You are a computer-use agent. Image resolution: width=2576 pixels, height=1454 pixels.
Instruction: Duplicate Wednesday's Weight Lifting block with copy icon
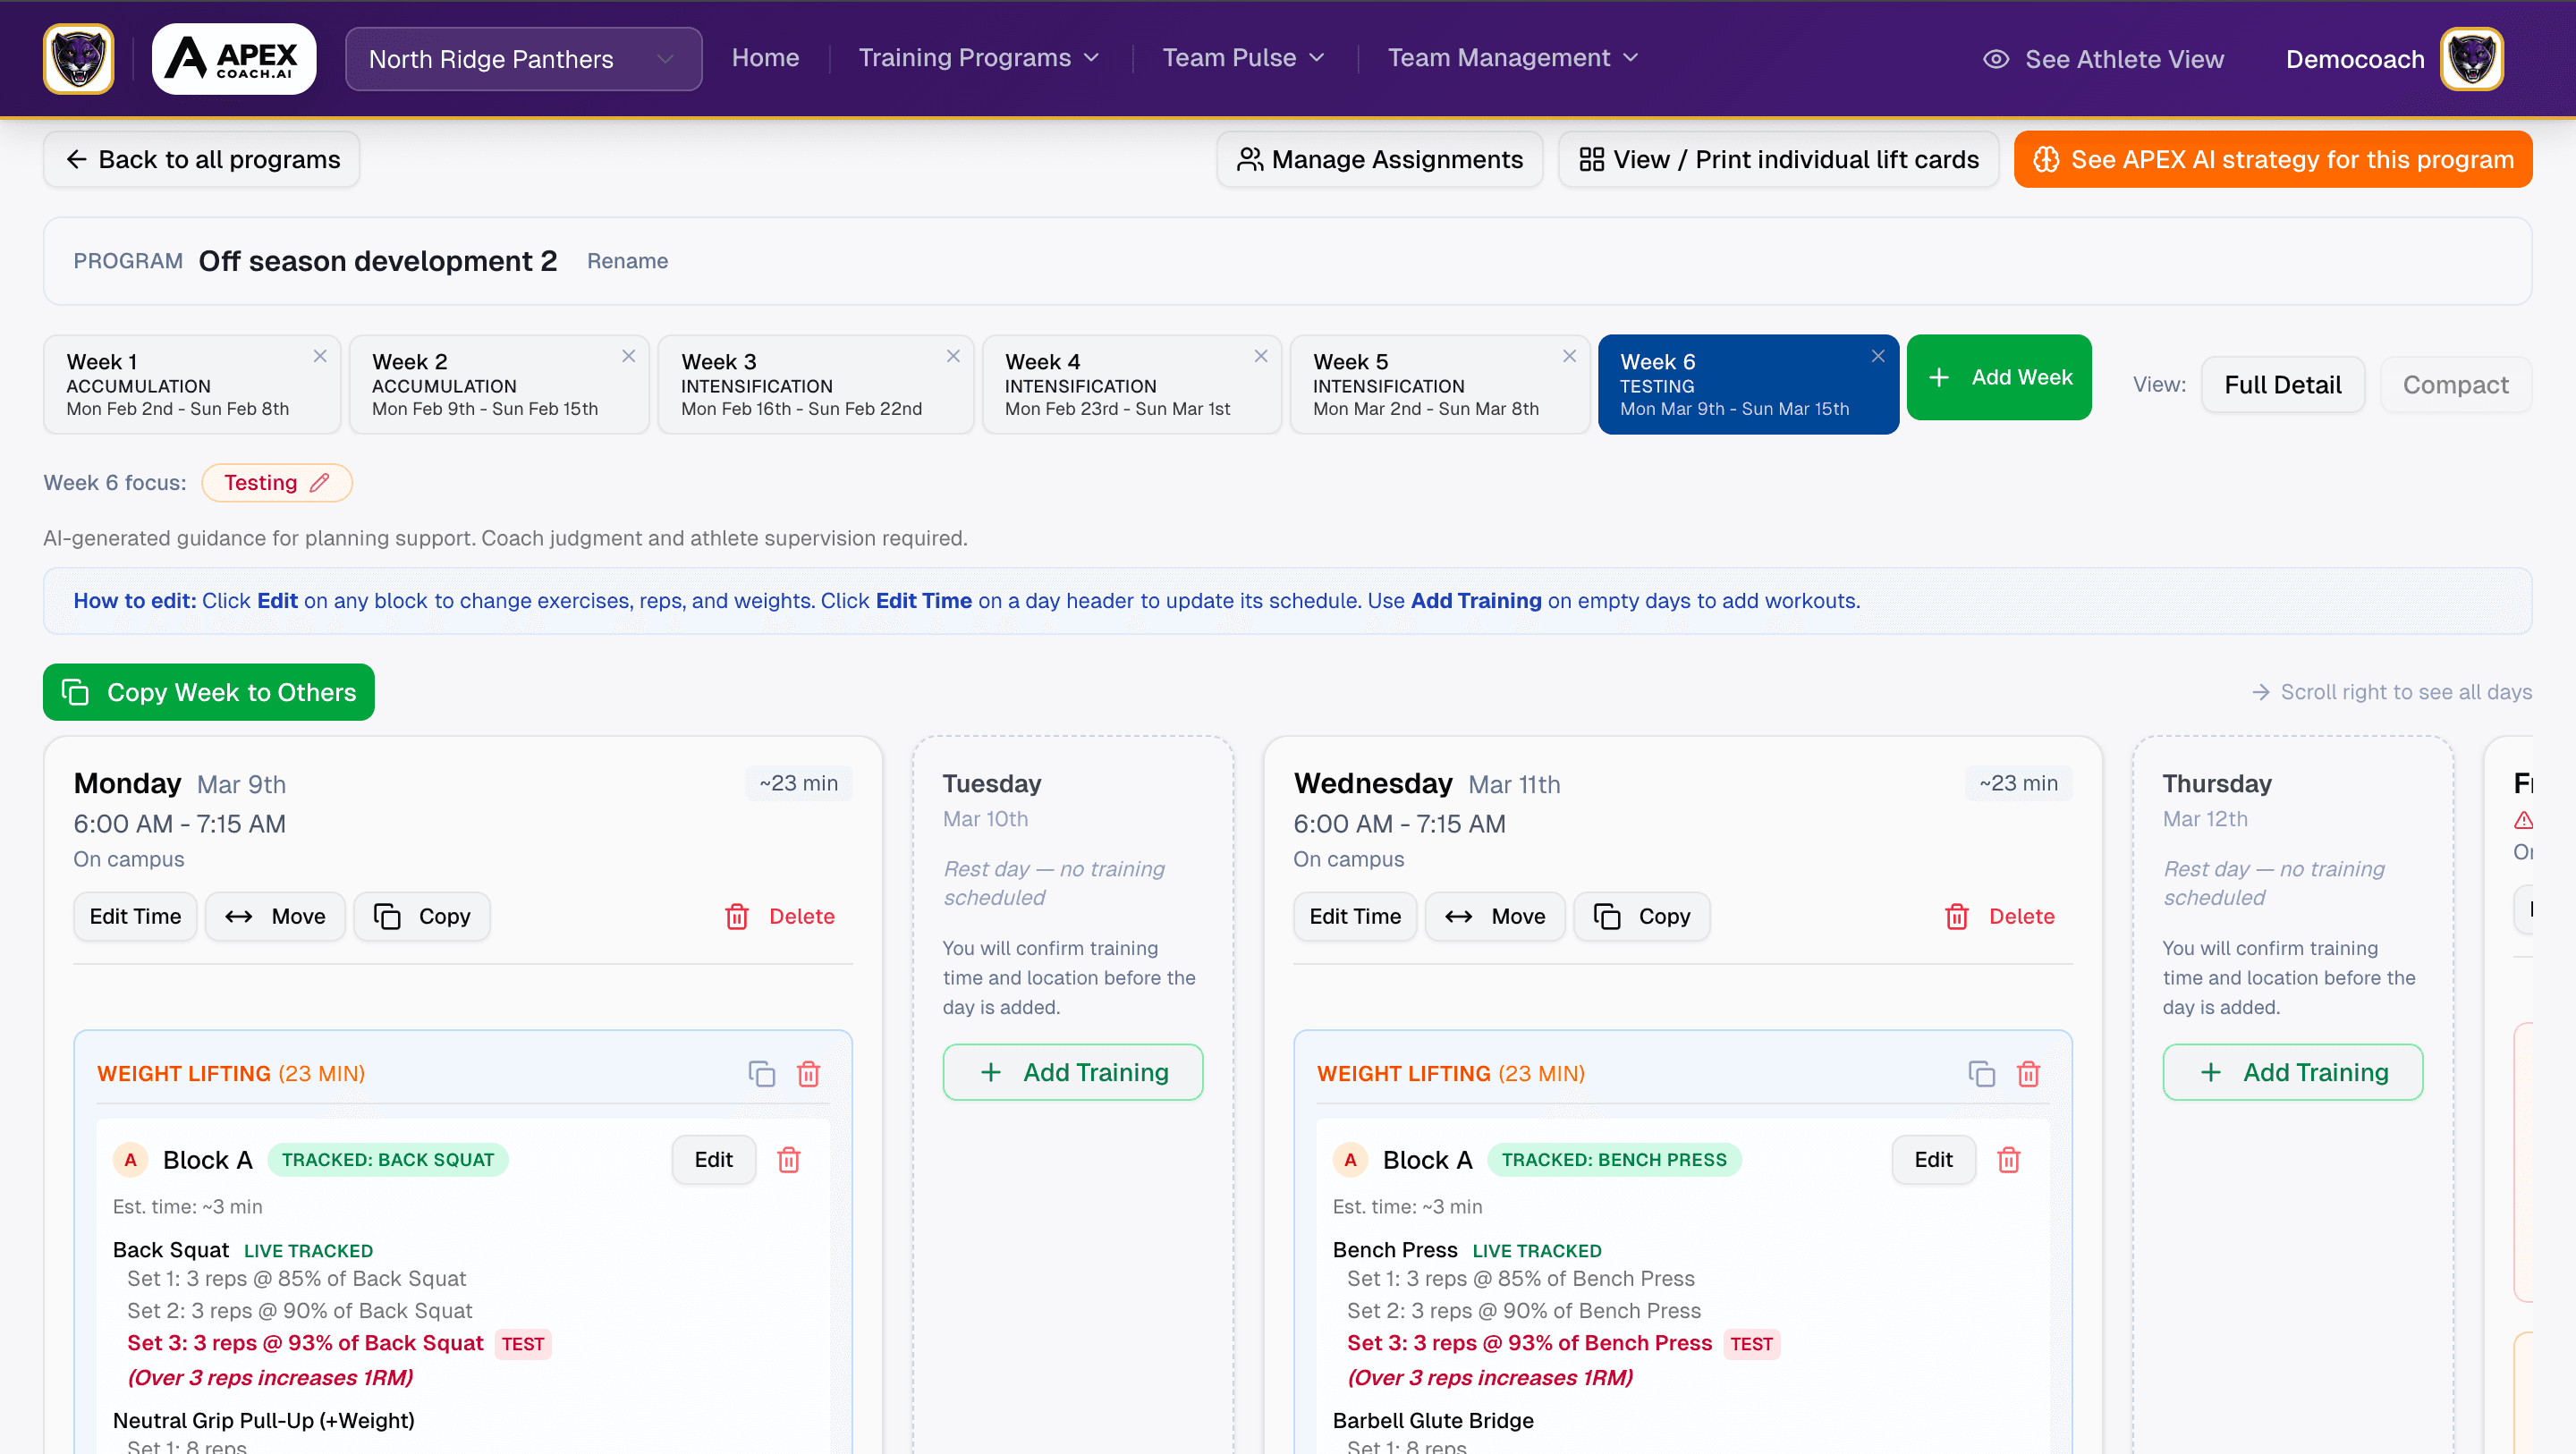(1981, 1073)
